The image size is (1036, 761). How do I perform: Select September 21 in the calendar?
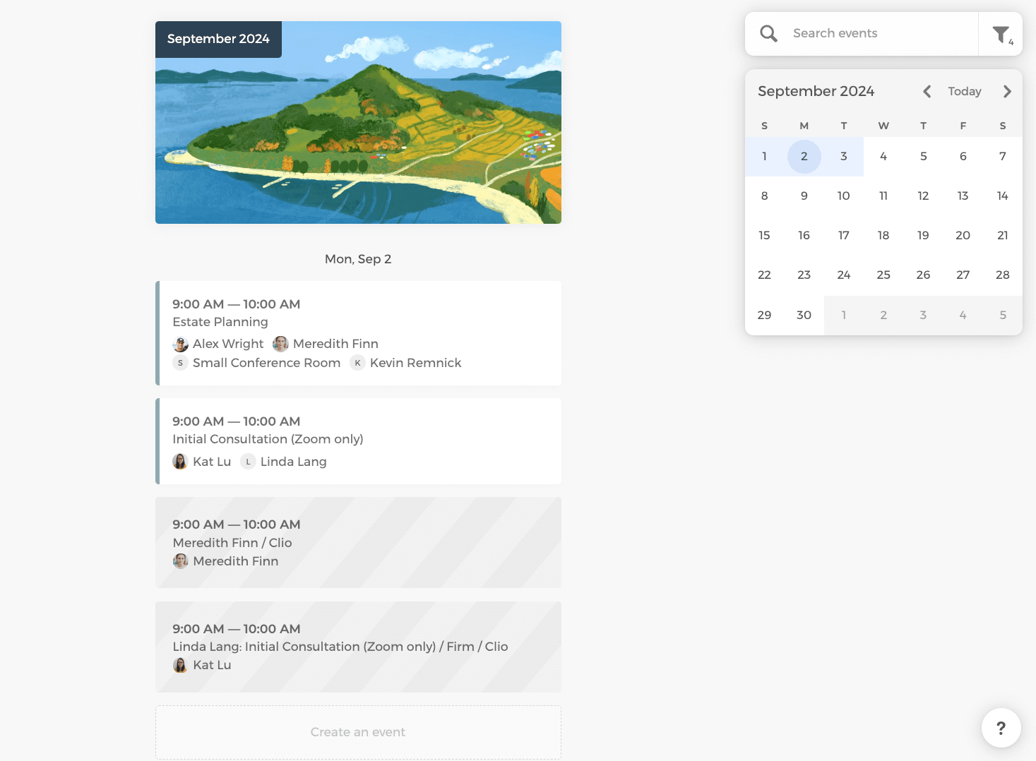tap(1002, 235)
